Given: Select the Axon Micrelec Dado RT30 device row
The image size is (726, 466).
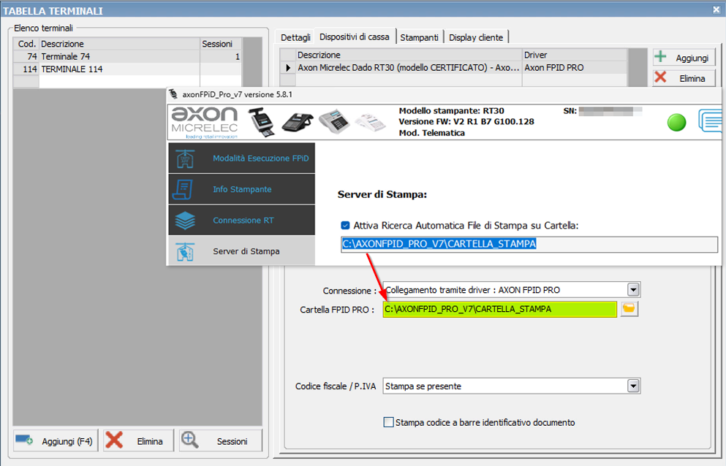Looking at the screenshot, I should (x=454, y=68).
